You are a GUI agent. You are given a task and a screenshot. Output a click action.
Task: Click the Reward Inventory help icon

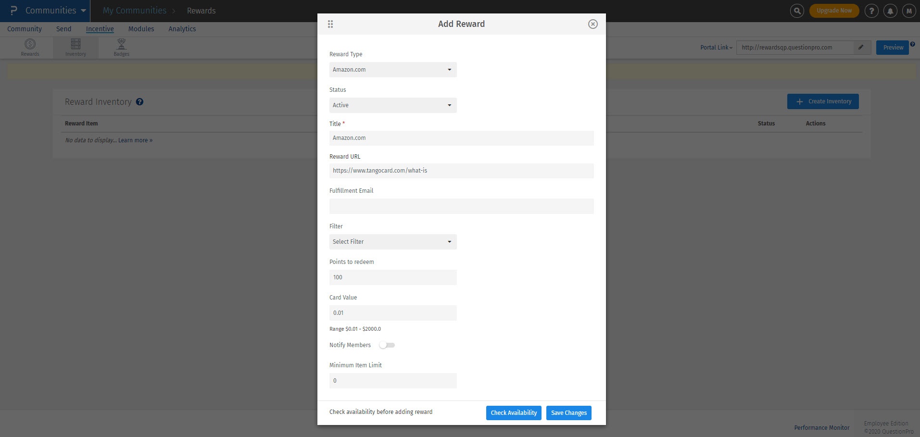click(x=140, y=101)
